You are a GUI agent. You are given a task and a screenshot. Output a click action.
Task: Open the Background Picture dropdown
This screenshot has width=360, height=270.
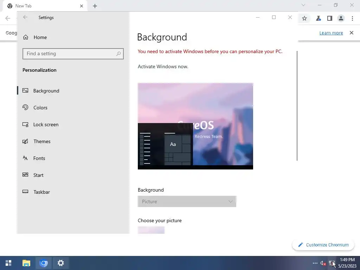pos(187,201)
